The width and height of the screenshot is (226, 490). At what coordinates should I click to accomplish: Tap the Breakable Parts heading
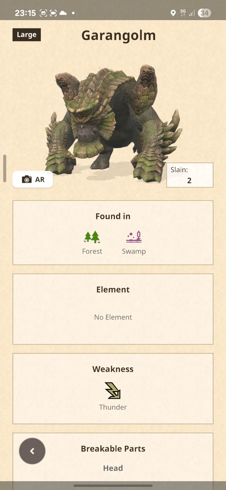(x=113, y=449)
